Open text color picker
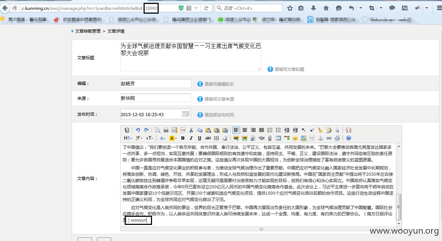This screenshot has height=241, width=442. (163, 138)
